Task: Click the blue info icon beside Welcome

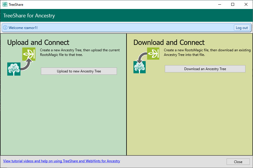Action: click(5, 28)
